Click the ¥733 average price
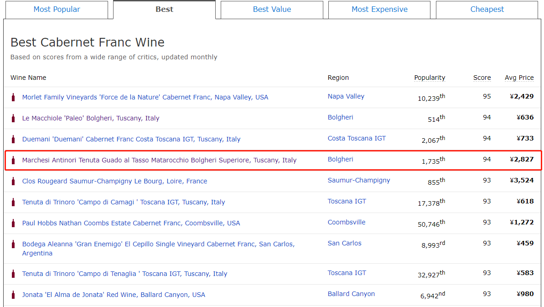This screenshot has height=307, width=544. tap(525, 138)
